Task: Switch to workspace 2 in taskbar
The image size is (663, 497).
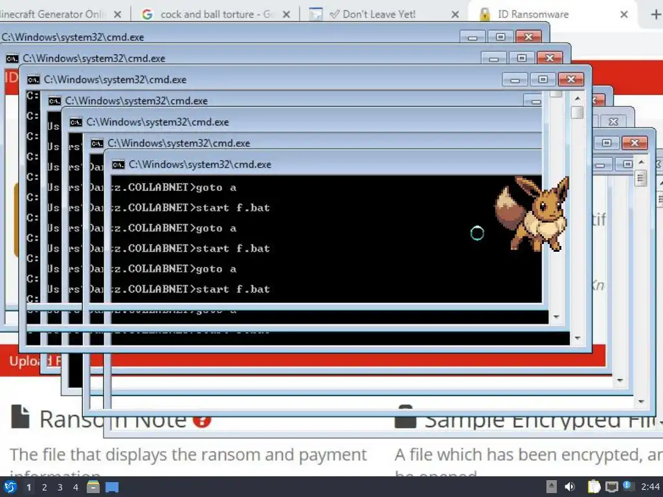Action: tap(45, 487)
